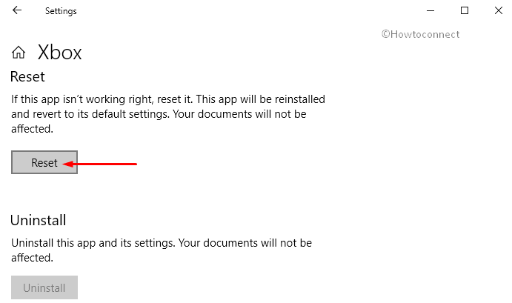
Task: Minimize the Settings window
Action: pos(430,11)
